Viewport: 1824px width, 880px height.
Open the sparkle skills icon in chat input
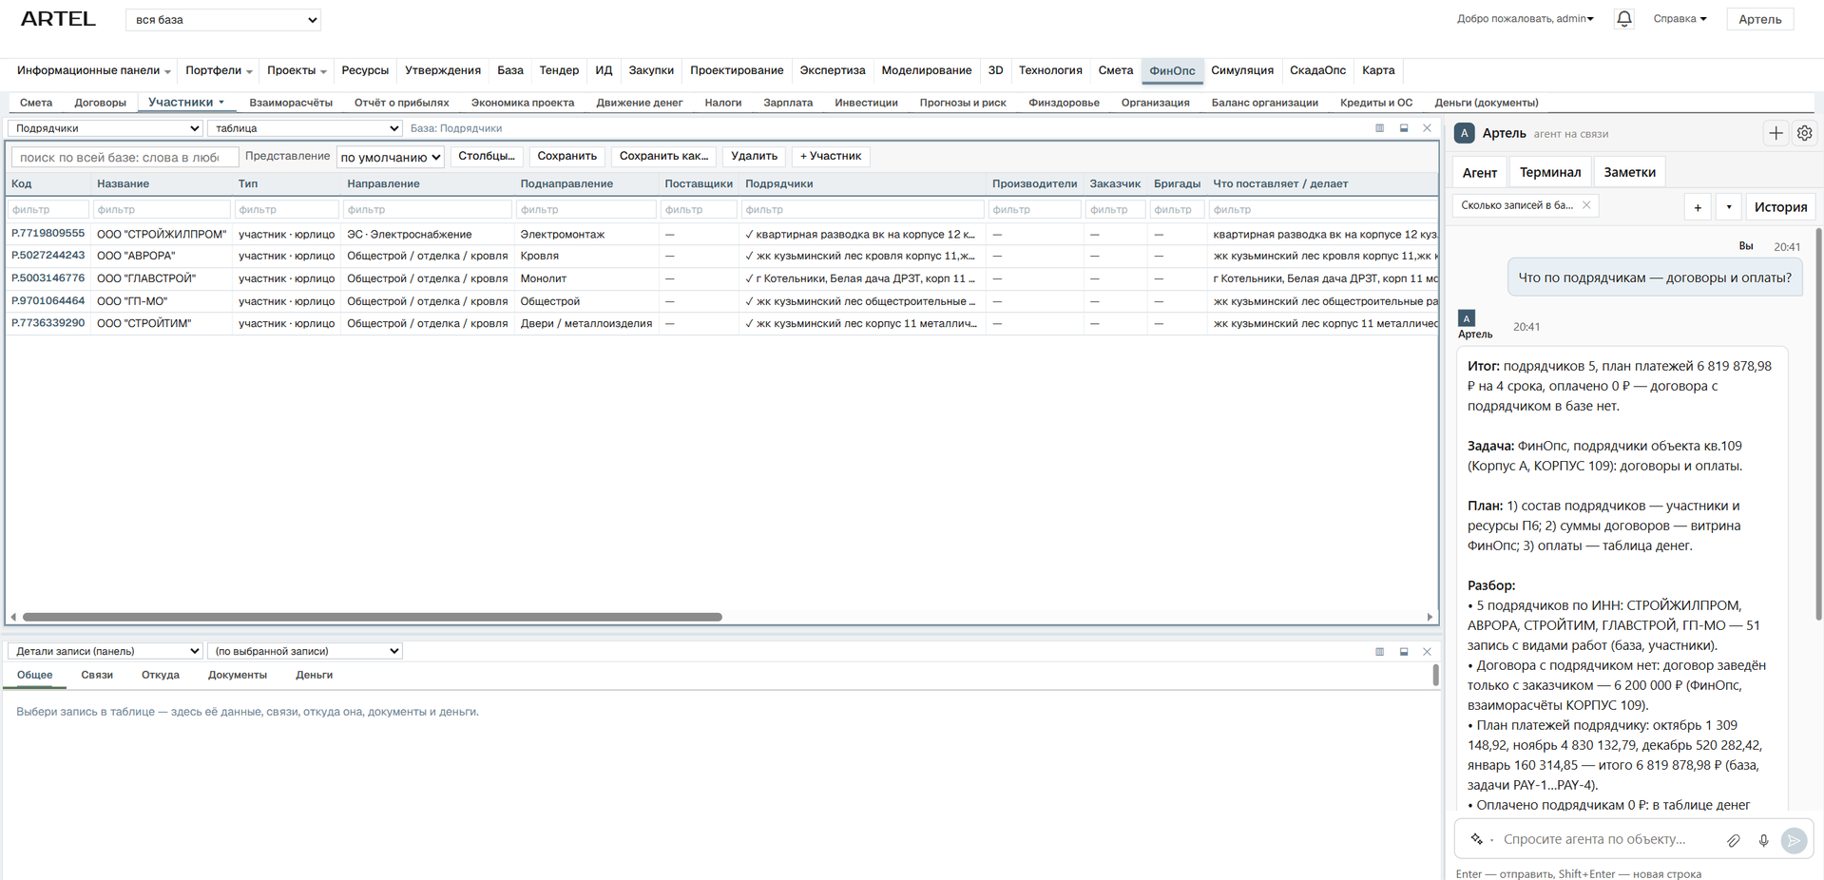1477,839
